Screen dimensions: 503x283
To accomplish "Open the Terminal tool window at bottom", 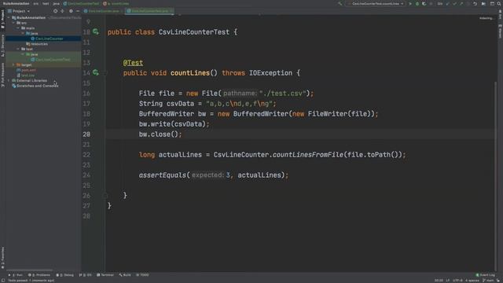I will coord(105,275).
